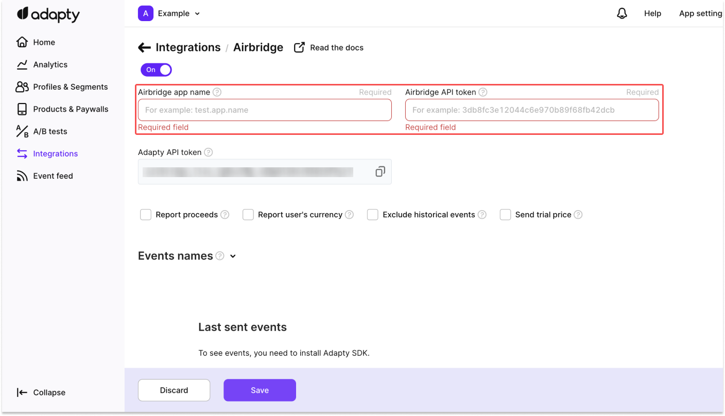Click the Event feed RSS icon
Screen dimensions: 725x416
22,176
